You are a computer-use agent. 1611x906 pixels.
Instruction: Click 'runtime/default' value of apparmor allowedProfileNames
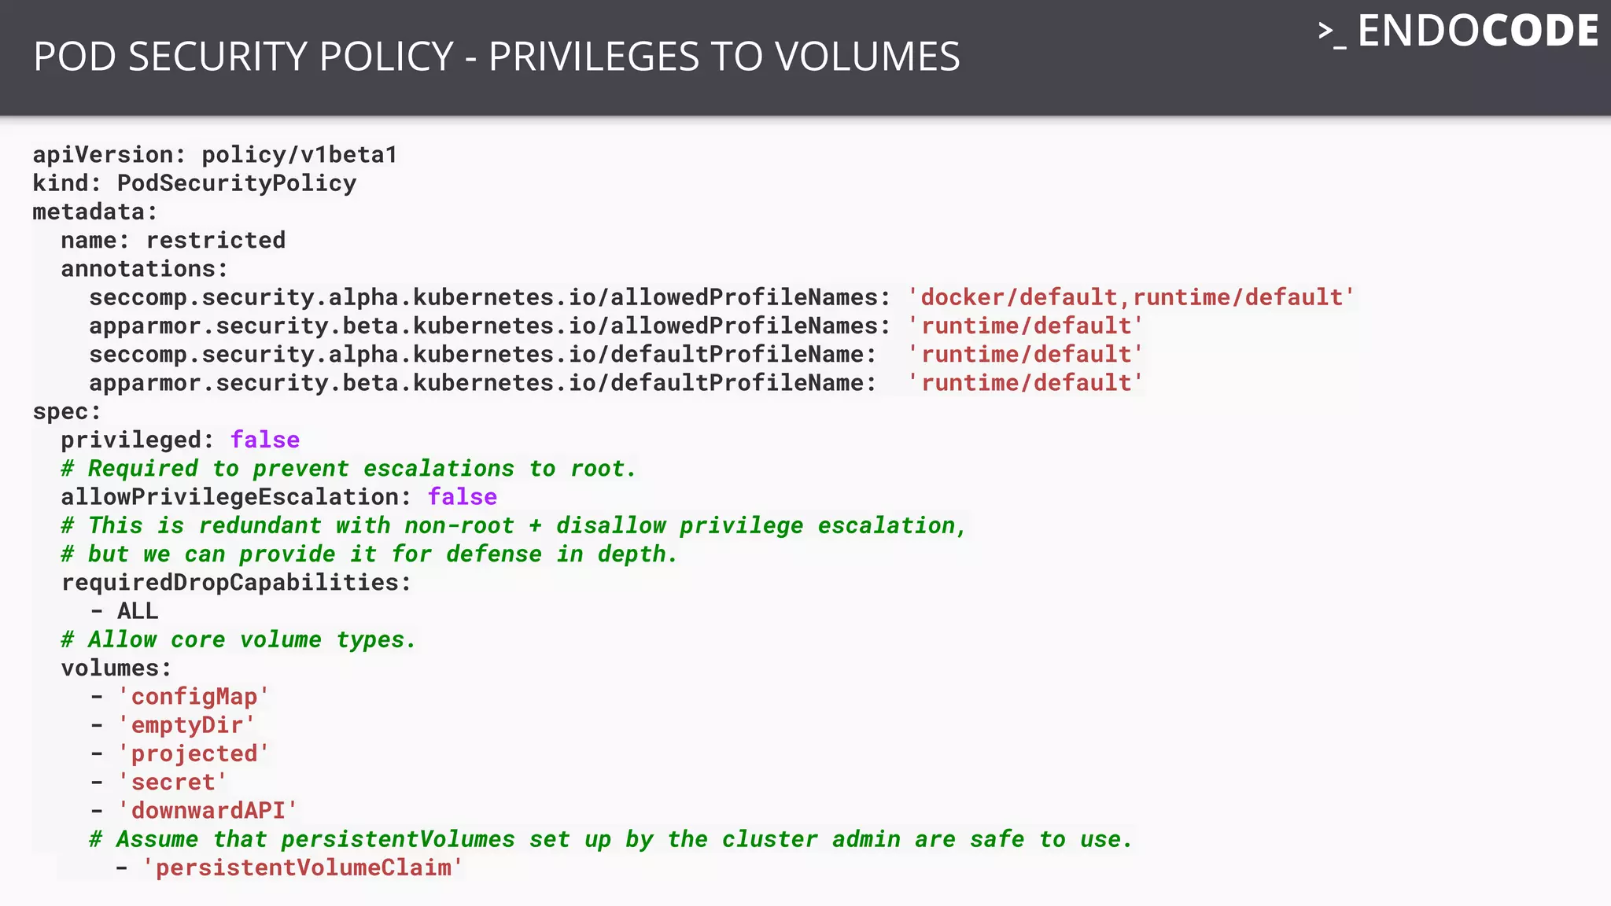pyautogui.click(x=1025, y=326)
